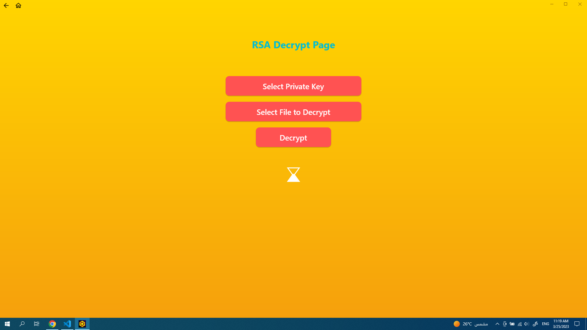Toggle the notification bell icon
587x330 pixels.
pyautogui.click(x=577, y=324)
